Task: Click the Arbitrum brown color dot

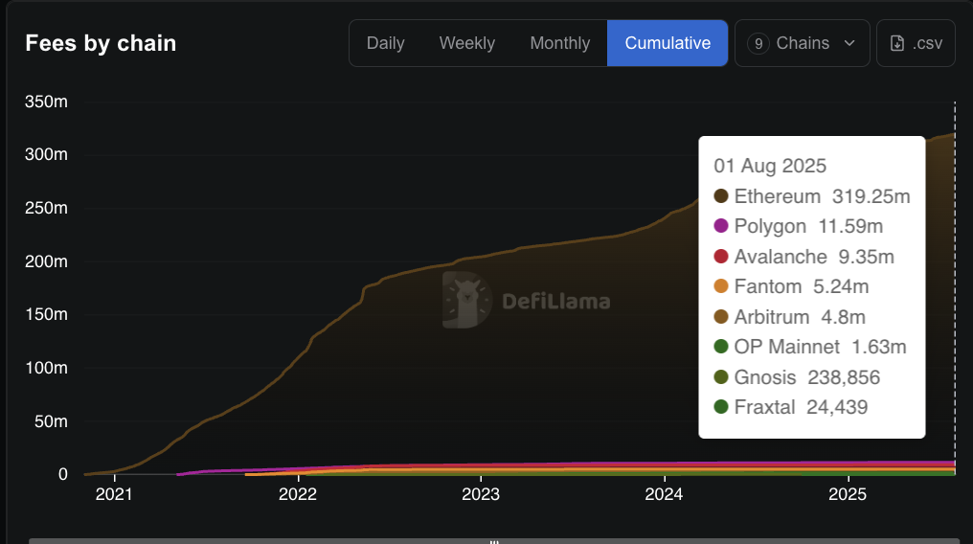Action: [720, 316]
